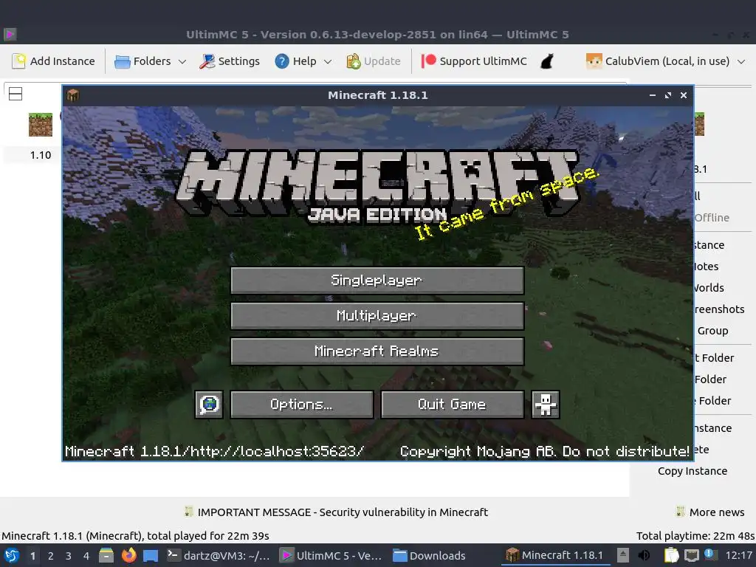The image size is (756, 567).
Task: Click Support UltimMC toolbar item
Action: [x=474, y=61]
